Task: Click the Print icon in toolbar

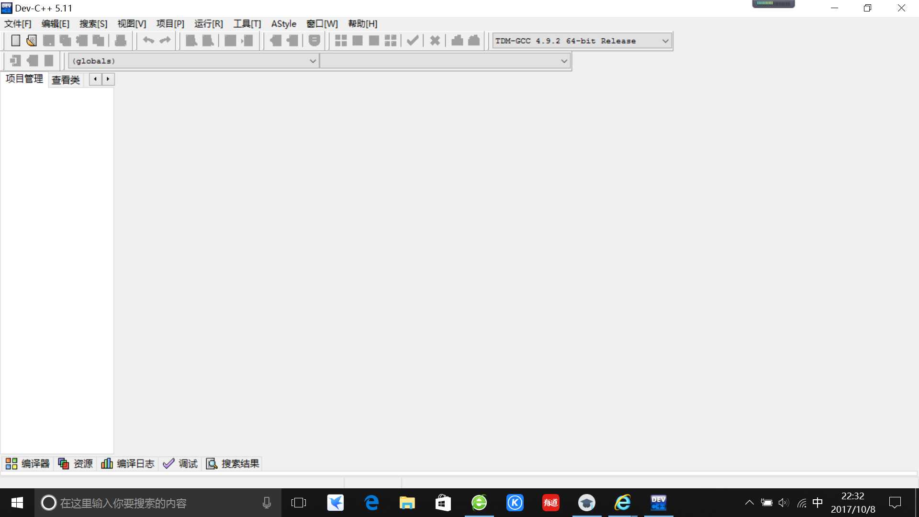Action: click(x=121, y=41)
